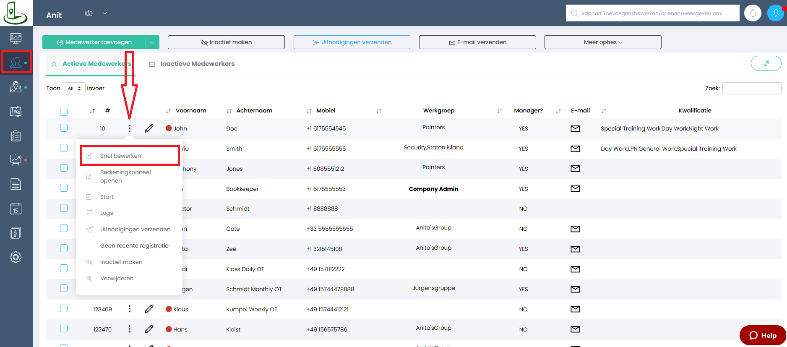Click the Uitnodigingen verzenden button
The width and height of the screenshot is (787, 347).
pos(352,42)
